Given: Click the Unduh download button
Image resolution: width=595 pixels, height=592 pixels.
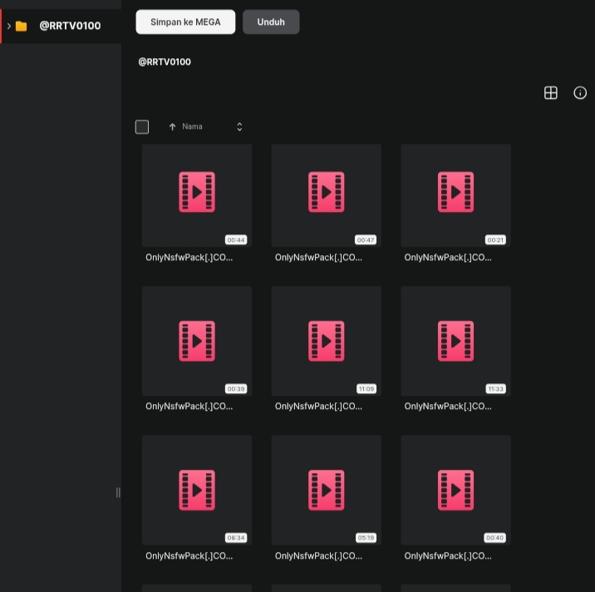Looking at the screenshot, I should tap(271, 22).
